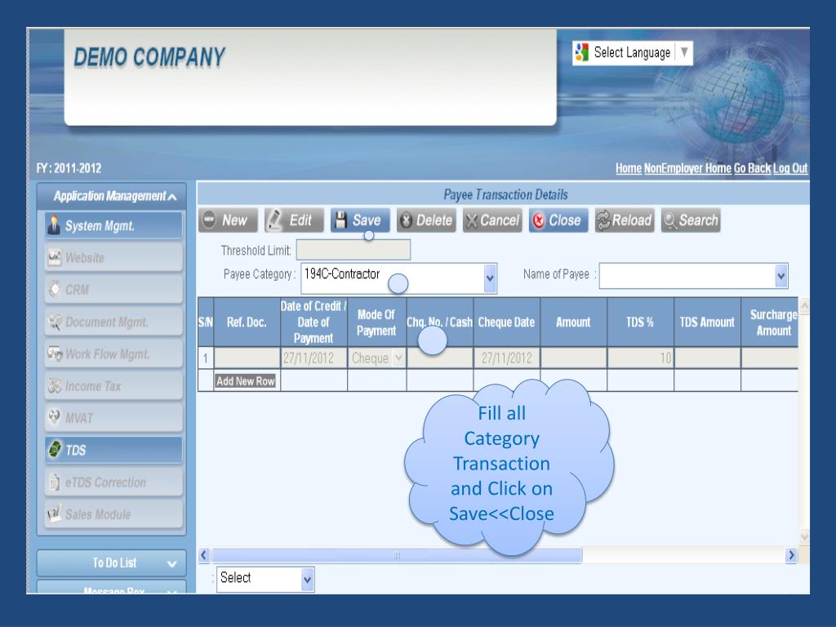Click the Go Back link
This screenshot has width=836, height=627.
[752, 168]
